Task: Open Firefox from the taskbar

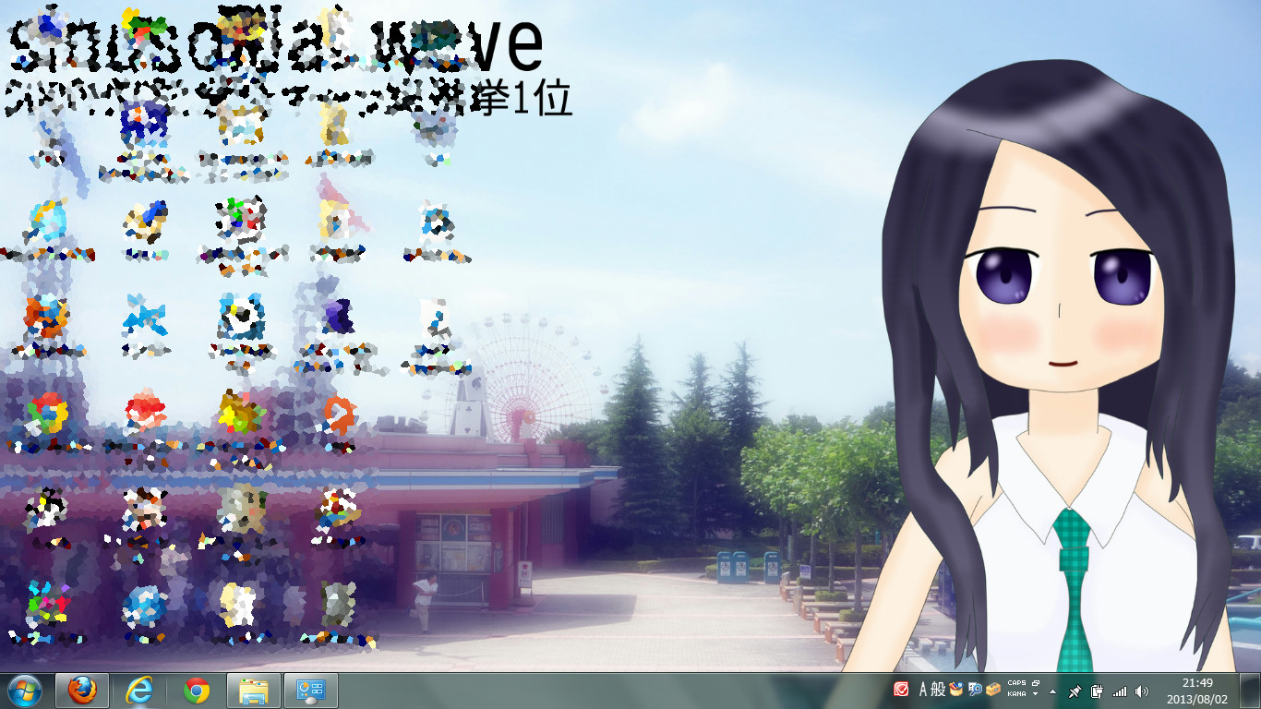Action: point(82,691)
